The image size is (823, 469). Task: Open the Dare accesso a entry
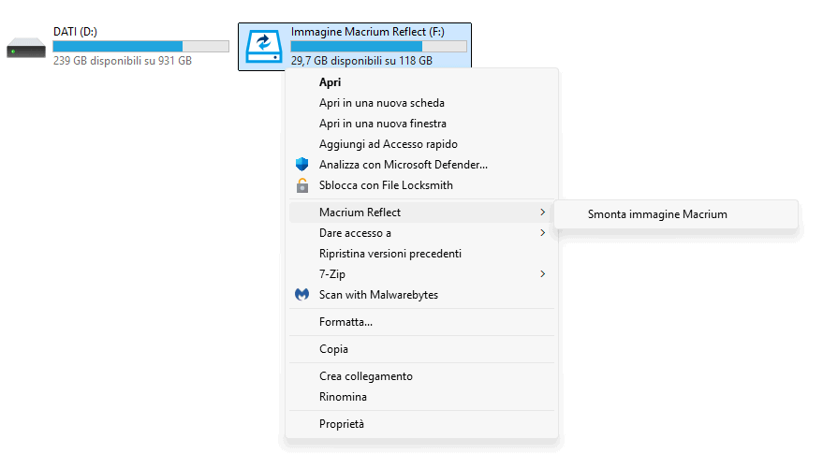(x=421, y=232)
